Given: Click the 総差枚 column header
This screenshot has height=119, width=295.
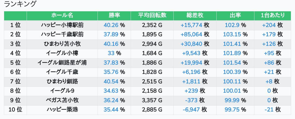Looking at the screenshot, I should point(195,15).
